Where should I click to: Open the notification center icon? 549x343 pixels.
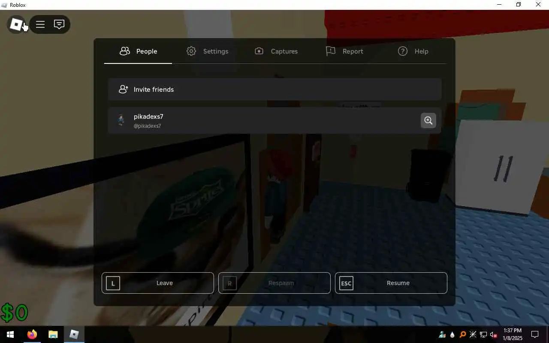click(x=535, y=334)
